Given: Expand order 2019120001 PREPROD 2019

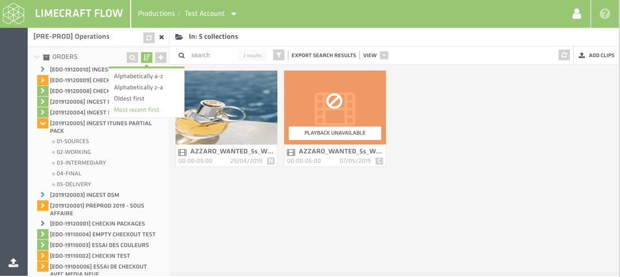Looking at the screenshot, I should coord(42,206).
